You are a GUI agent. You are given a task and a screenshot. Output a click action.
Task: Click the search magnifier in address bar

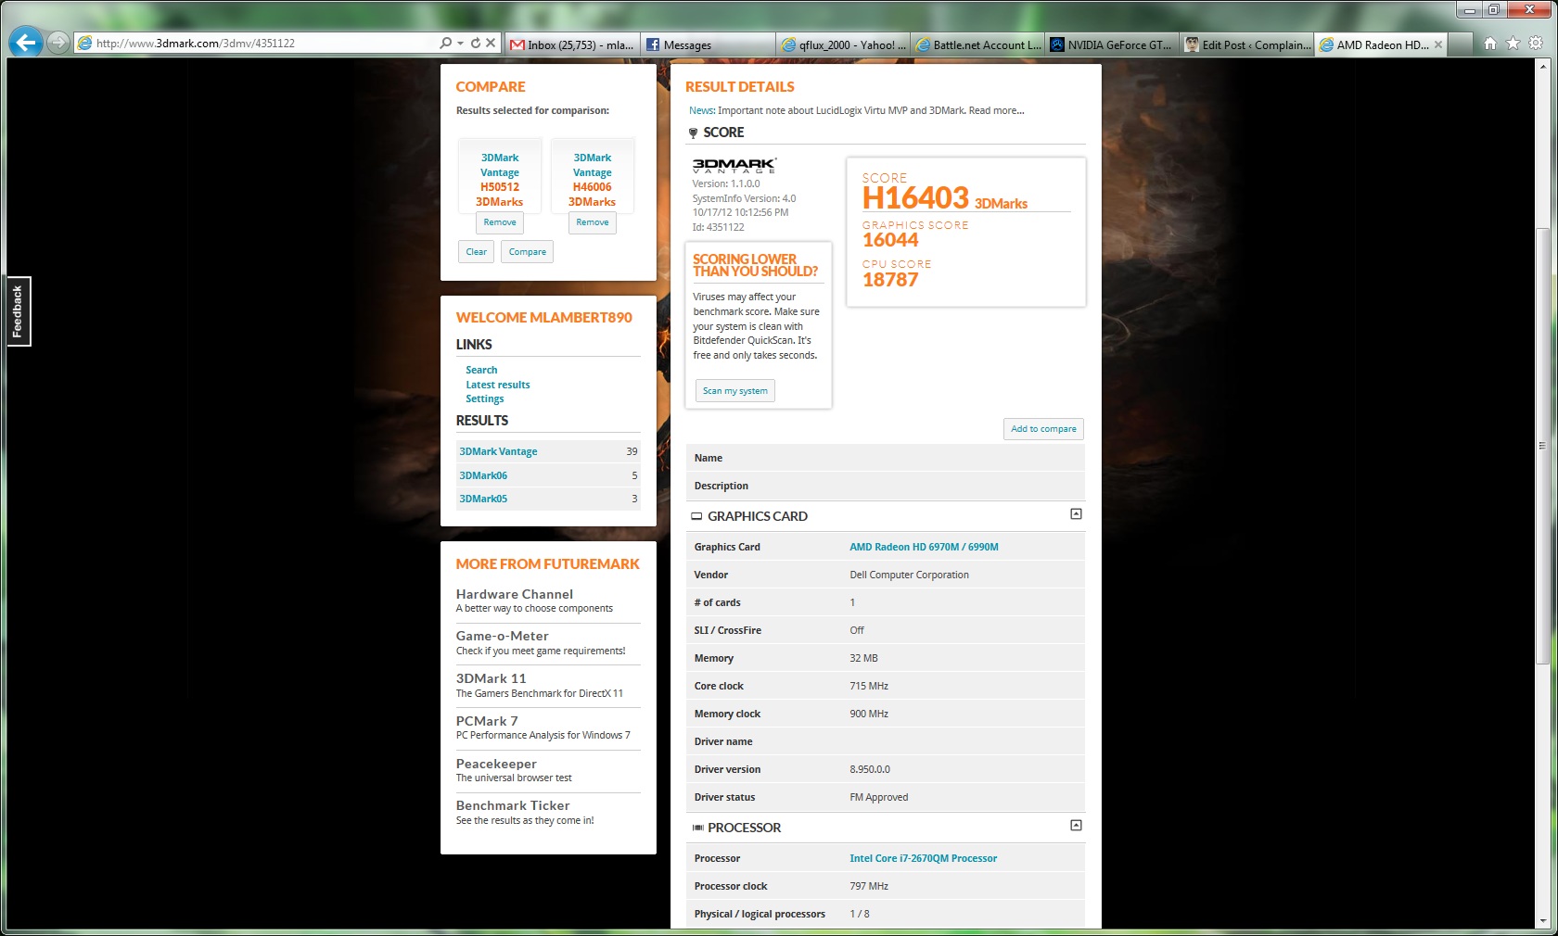[x=445, y=44]
